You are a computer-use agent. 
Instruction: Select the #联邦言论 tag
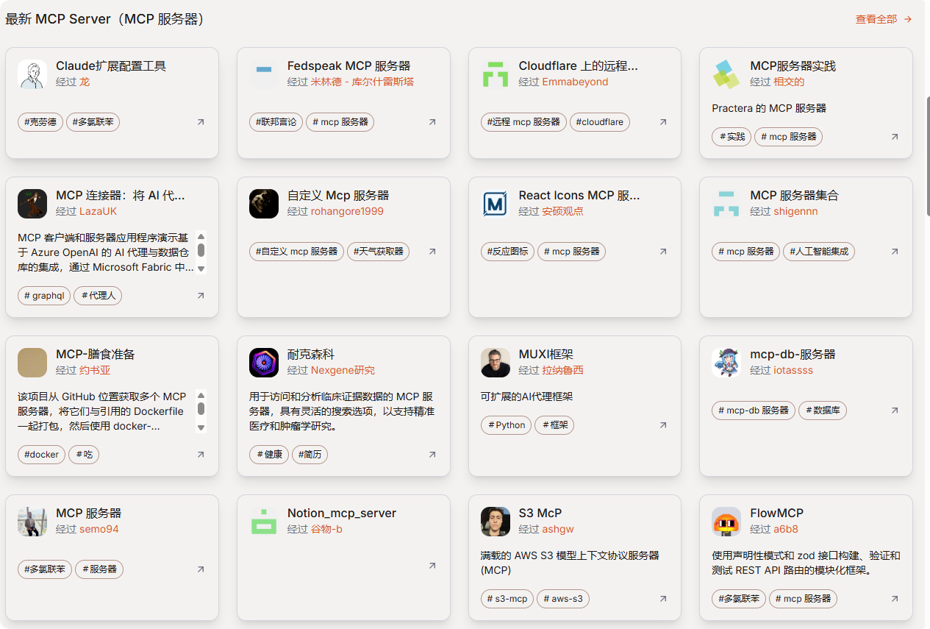(x=276, y=122)
